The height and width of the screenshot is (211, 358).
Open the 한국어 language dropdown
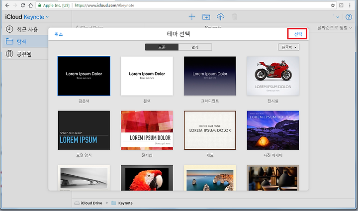coord(288,47)
